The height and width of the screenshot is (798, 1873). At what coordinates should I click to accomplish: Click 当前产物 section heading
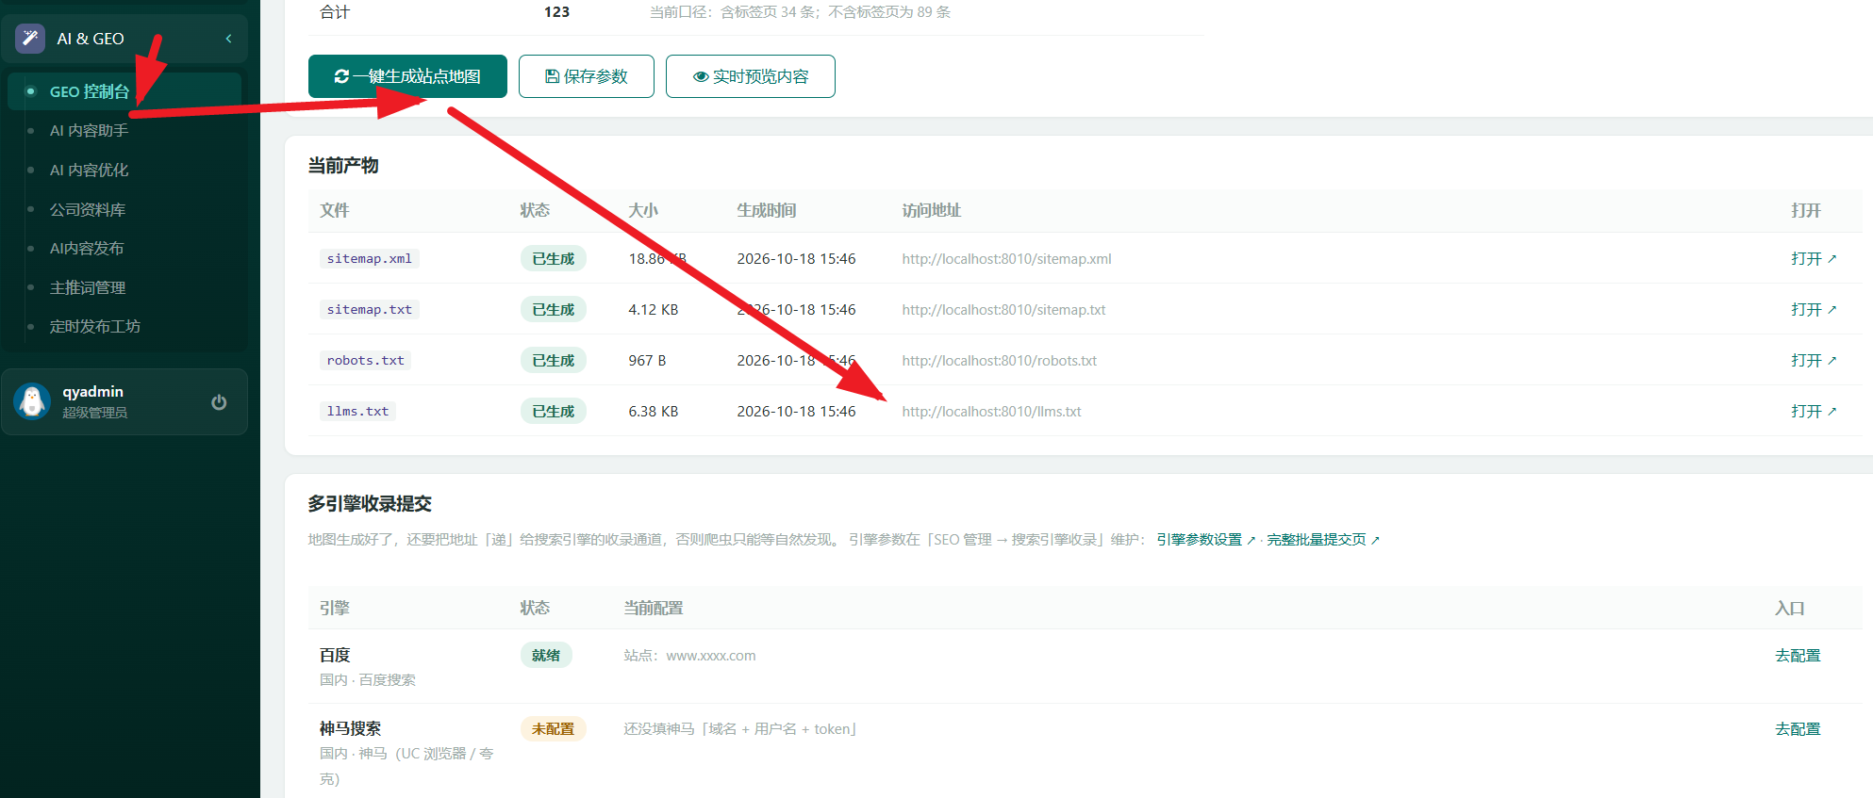343,165
